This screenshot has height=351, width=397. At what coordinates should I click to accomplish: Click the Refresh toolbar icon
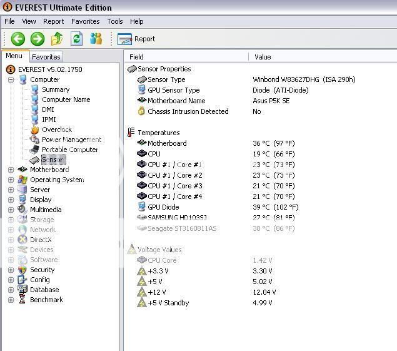(76, 39)
